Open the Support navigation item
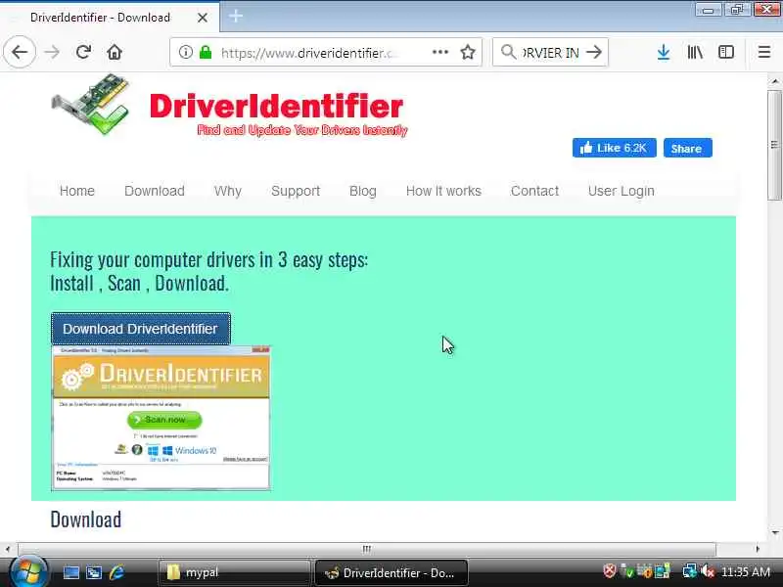The height and width of the screenshot is (587, 783). (296, 191)
